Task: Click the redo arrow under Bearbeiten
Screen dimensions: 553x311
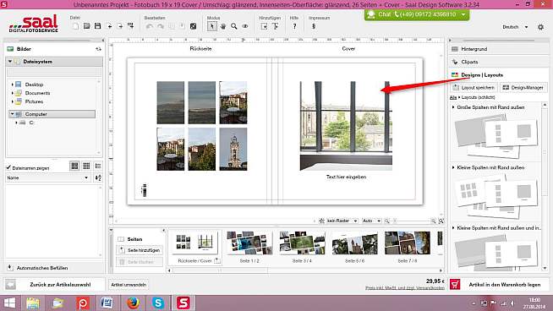Action: point(161,26)
